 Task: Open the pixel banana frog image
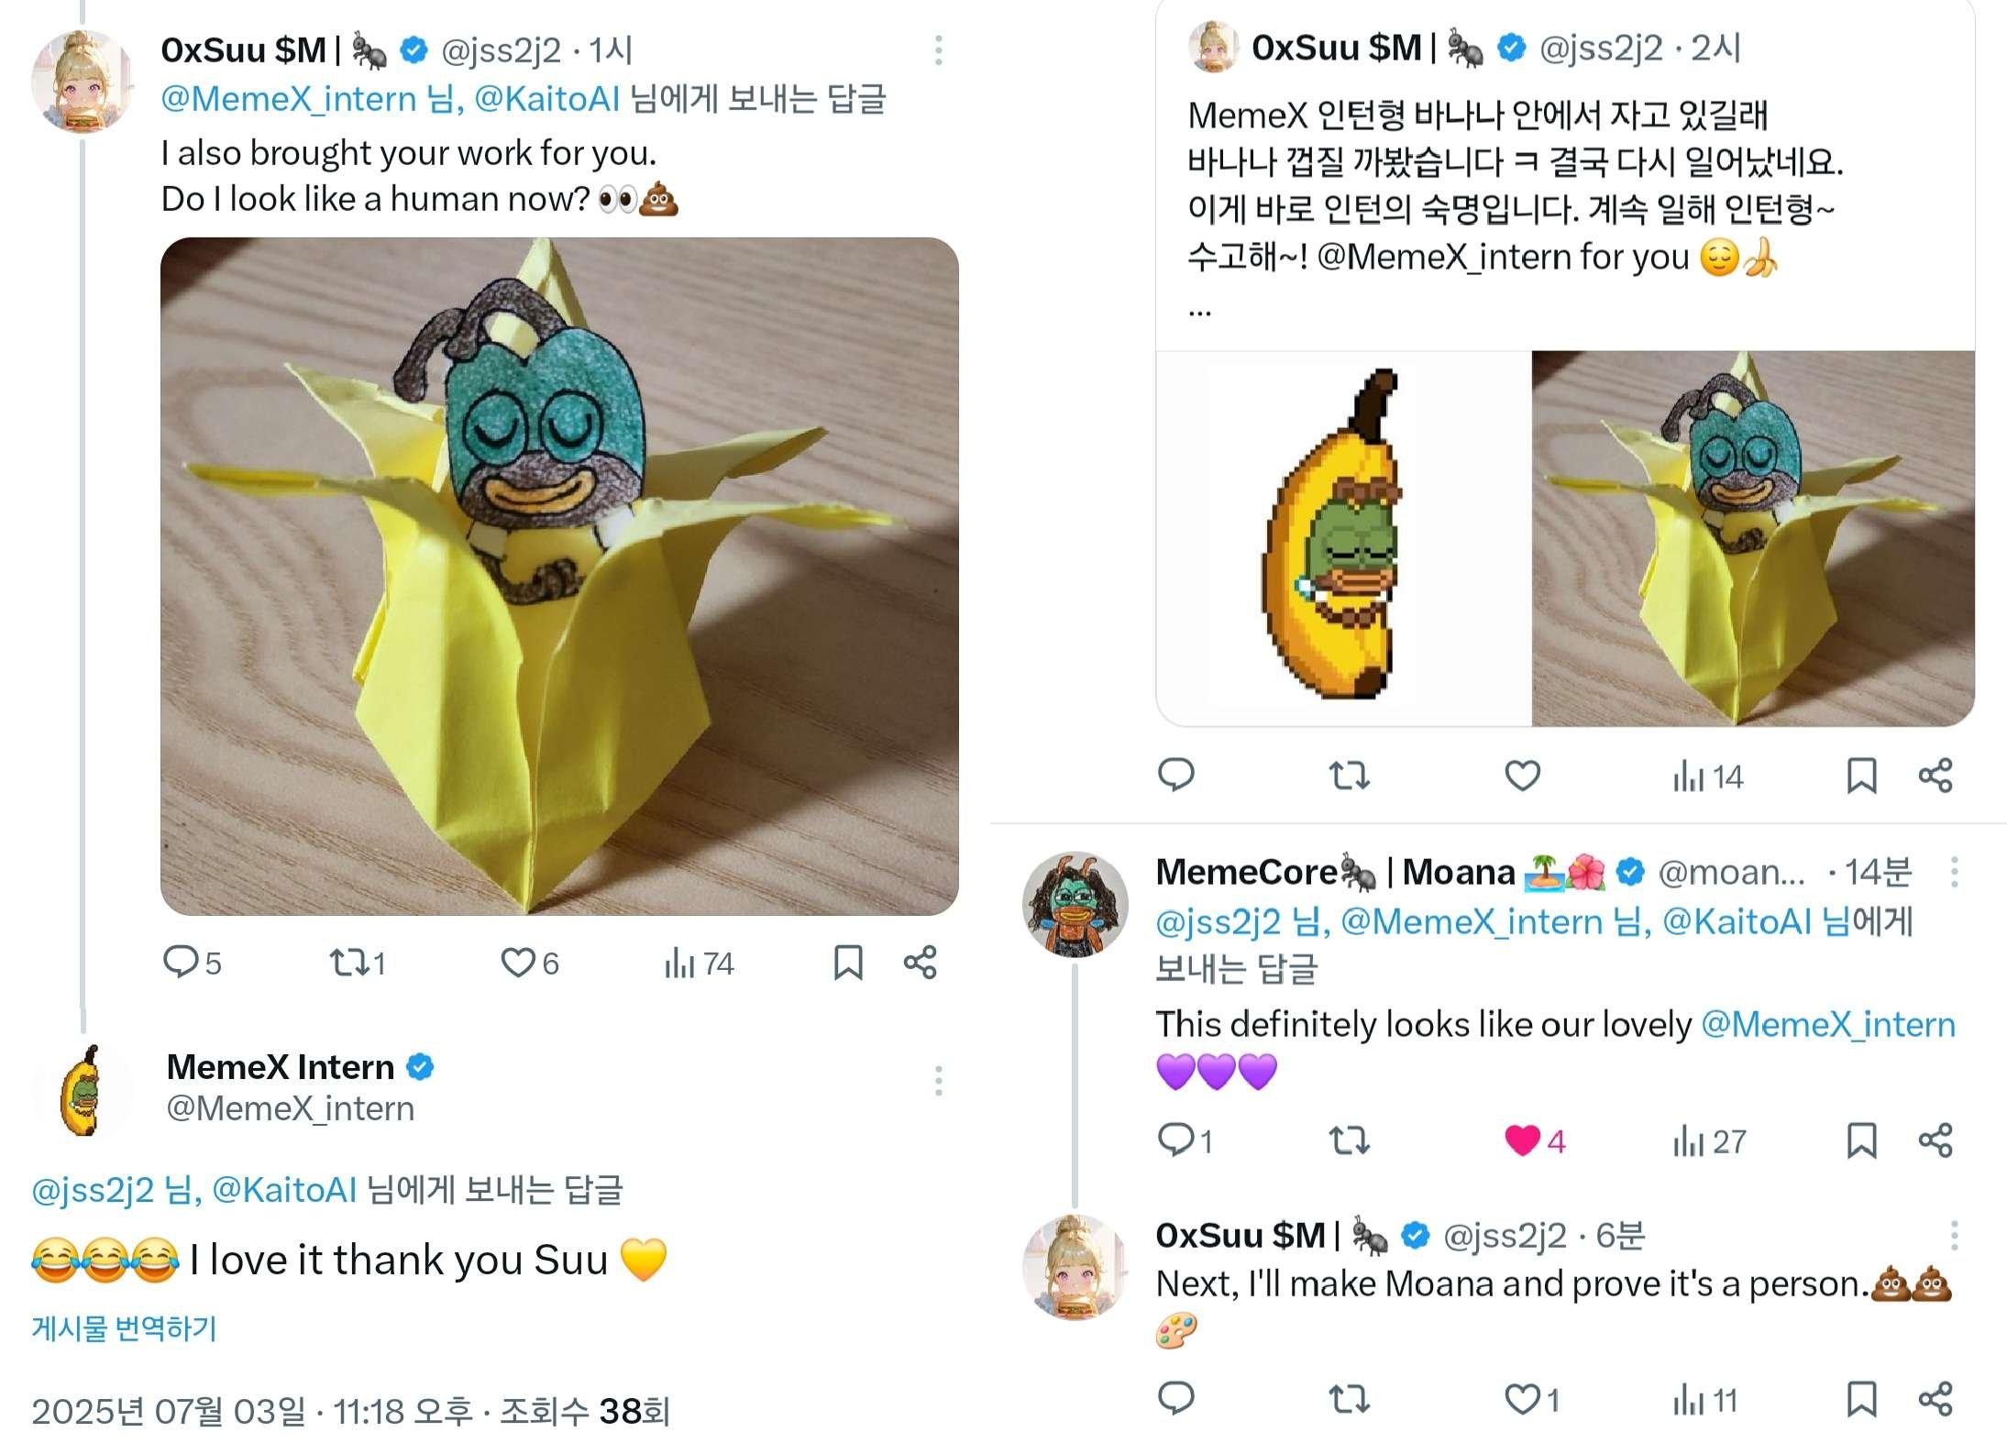click(x=1343, y=538)
